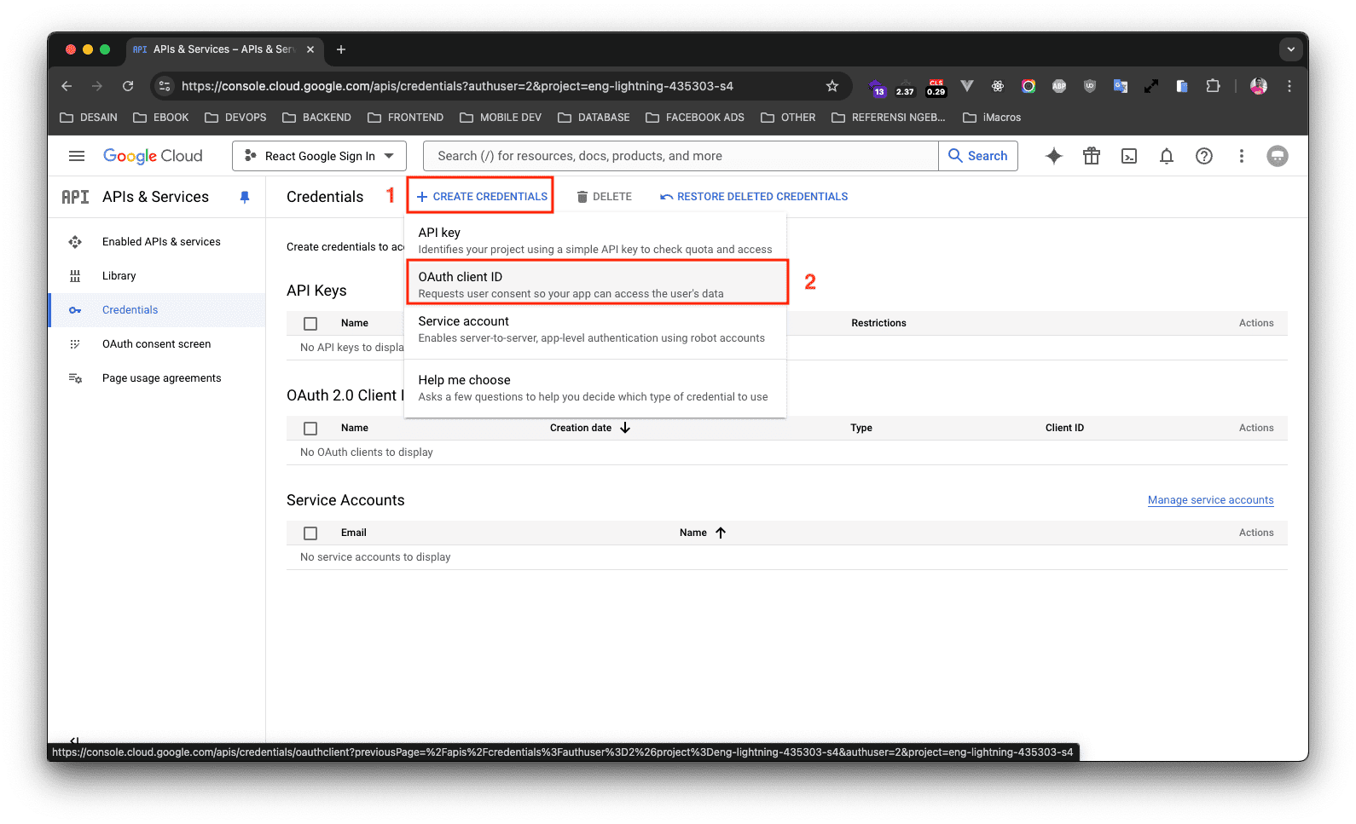Select all Service Accounts checkbox
Screen dimensions: 1356x824
click(x=310, y=533)
